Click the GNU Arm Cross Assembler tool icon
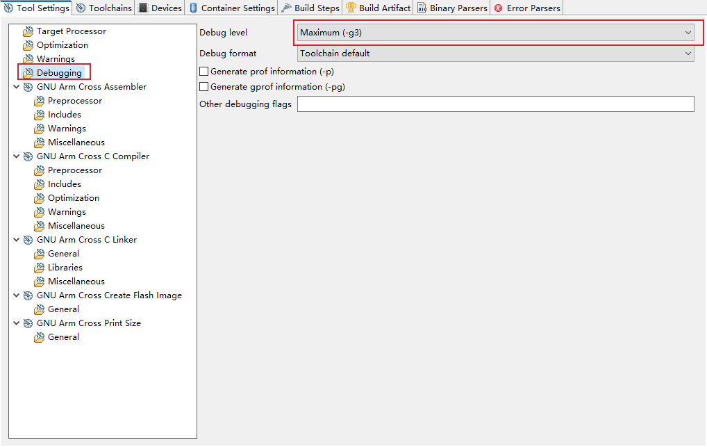707x447 pixels. click(x=28, y=87)
